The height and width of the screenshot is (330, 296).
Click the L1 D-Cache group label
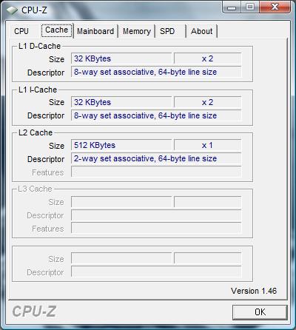pyautogui.click(x=39, y=46)
